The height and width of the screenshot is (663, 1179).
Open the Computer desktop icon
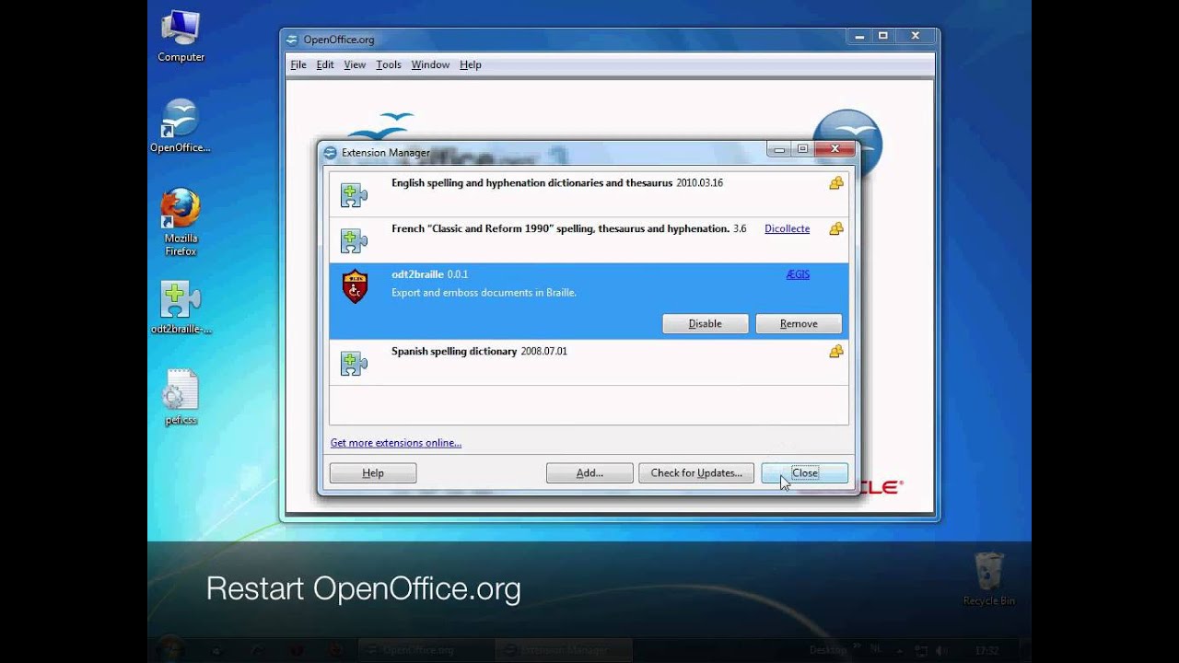coord(181,37)
